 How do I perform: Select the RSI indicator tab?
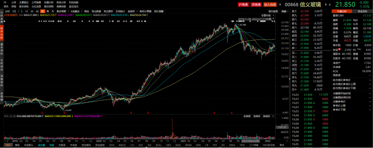point(150,145)
